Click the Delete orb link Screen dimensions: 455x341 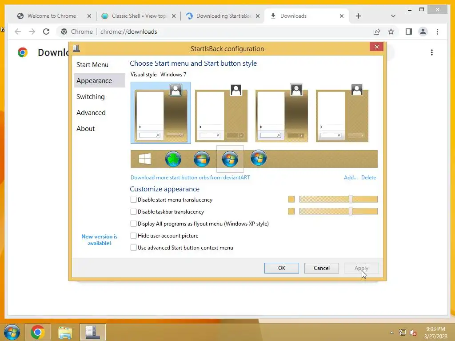pos(368,178)
